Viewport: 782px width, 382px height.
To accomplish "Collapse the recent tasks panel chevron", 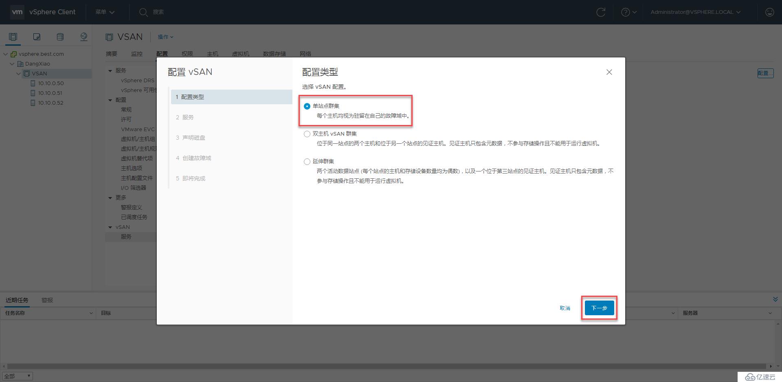I will click(775, 299).
